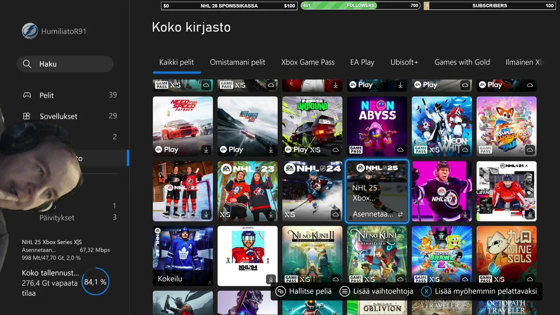Select the NHL 25 Xbox game tile
Image resolution: width=560 pixels, height=315 pixels.
click(x=377, y=191)
